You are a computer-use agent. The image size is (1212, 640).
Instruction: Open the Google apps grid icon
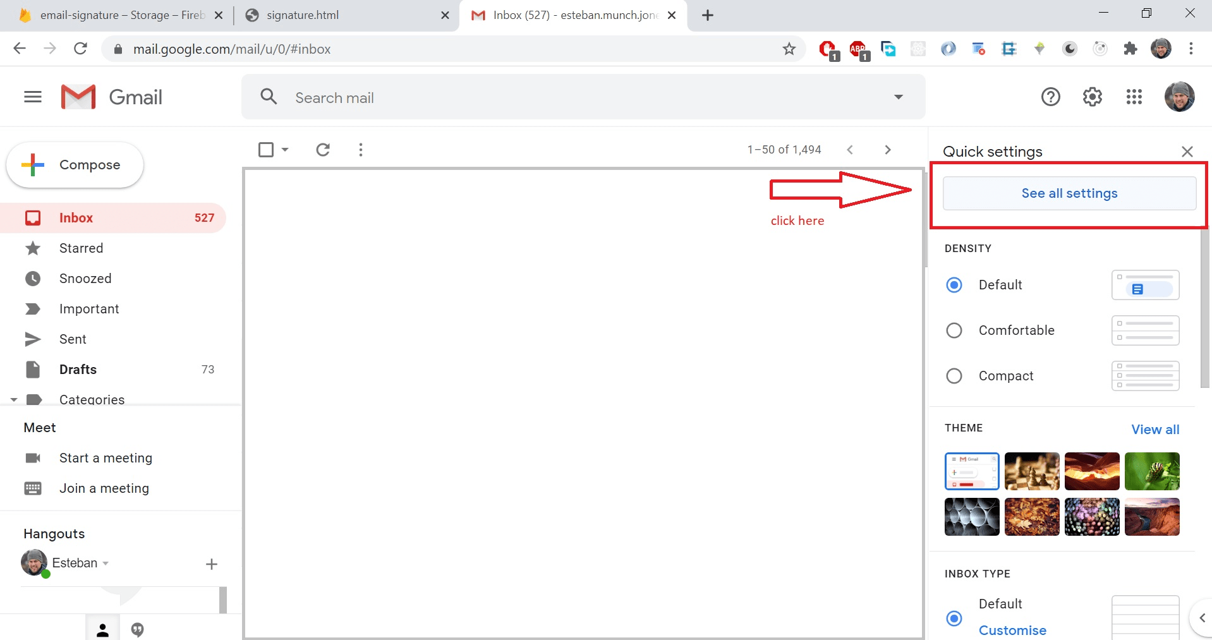tap(1134, 97)
